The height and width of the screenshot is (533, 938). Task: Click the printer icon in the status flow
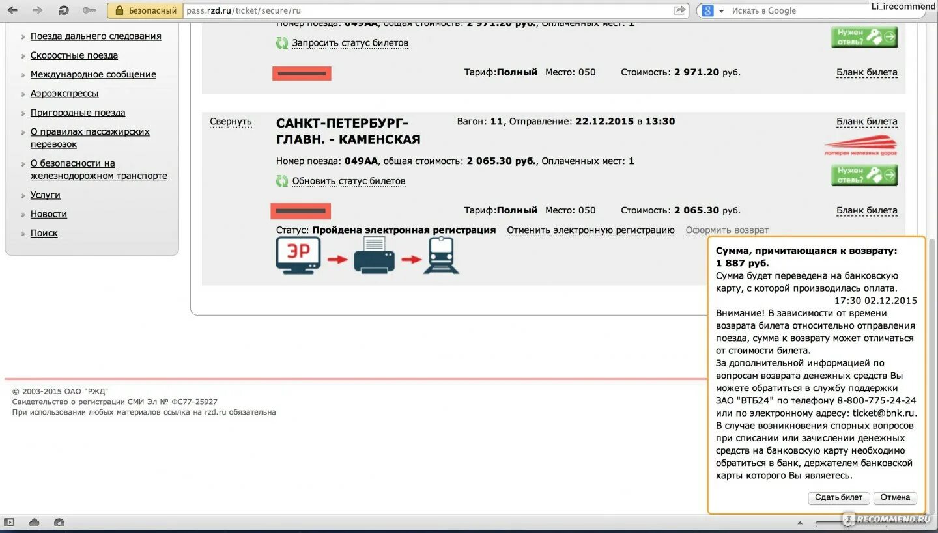(375, 255)
